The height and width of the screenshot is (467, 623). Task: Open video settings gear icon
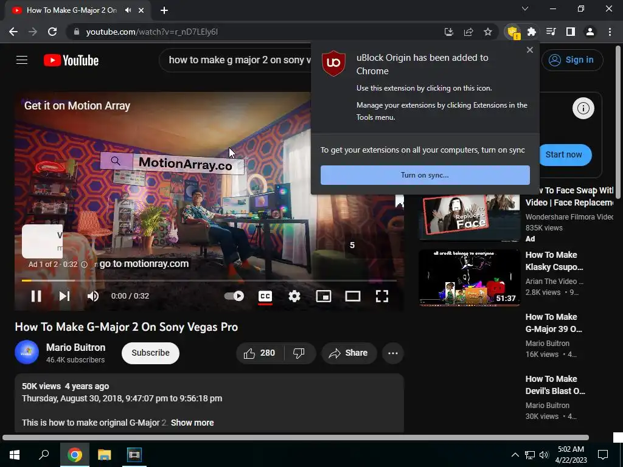click(294, 296)
